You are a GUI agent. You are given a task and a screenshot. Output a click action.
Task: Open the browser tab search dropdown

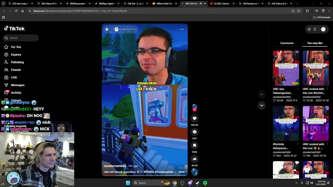tap(3, 4)
